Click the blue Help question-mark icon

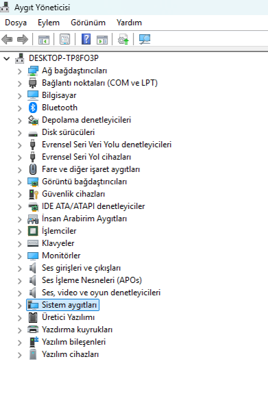click(x=86, y=40)
